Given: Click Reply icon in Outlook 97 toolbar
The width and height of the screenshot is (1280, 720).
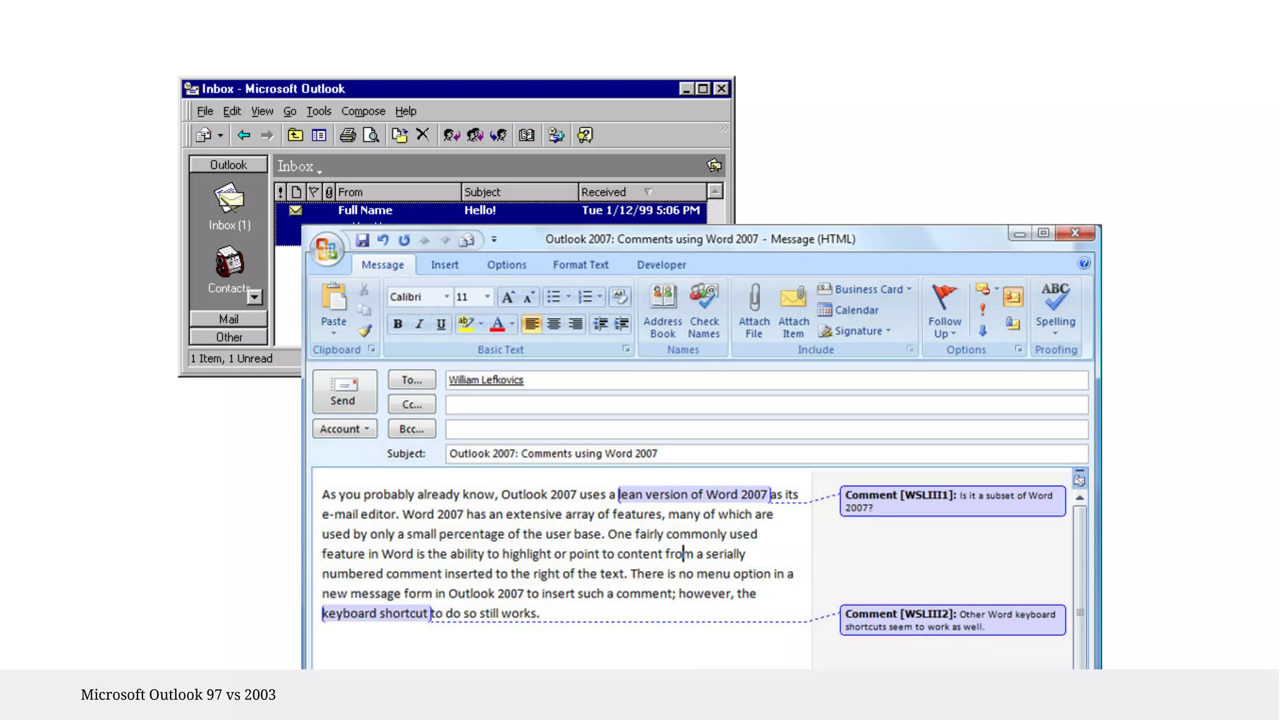Looking at the screenshot, I should pyautogui.click(x=451, y=135).
